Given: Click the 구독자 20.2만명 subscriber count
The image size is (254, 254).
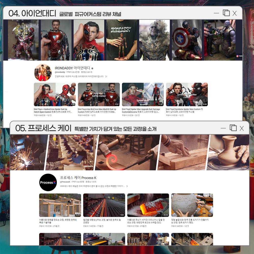Looking at the screenshot, I should [73, 72].
